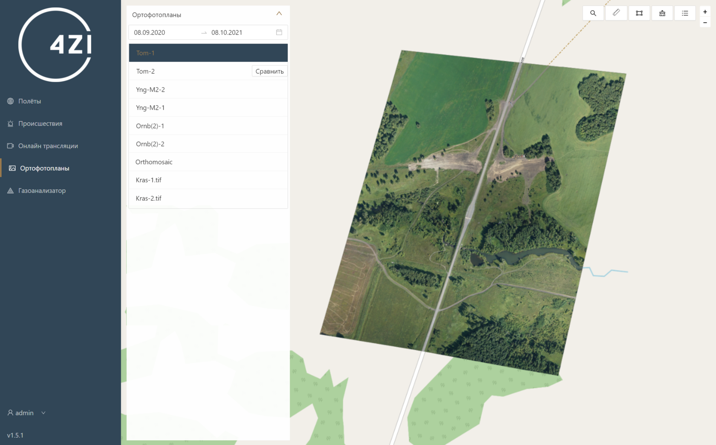The height and width of the screenshot is (445, 716).
Task: Zoom out the map with minus
Action: click(x=705, y=23)
